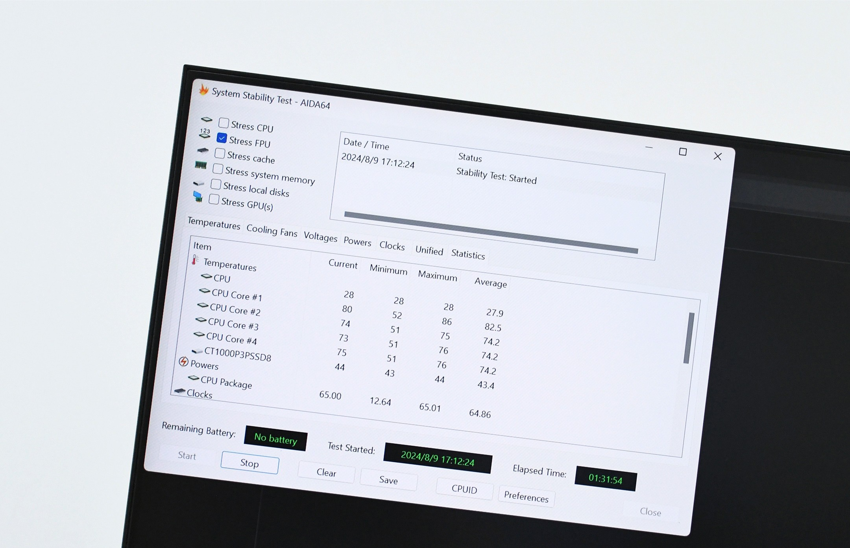
Task: Click the thermometer icon beside Temperatures
Action: 195,259
